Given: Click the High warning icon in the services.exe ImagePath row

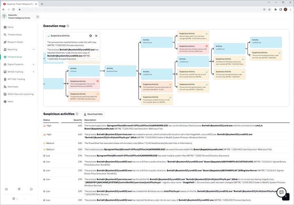Looking at the screenshot, I should pos(44,135).
